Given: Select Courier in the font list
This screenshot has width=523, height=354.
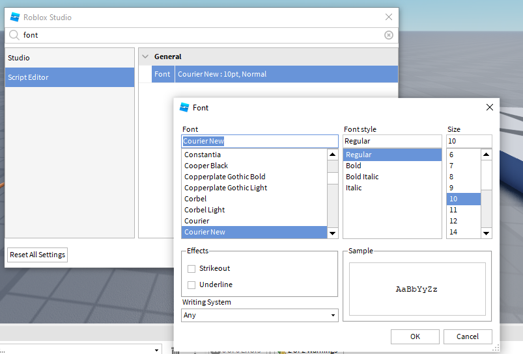Looking at the screenshot, I should (254, 221).
